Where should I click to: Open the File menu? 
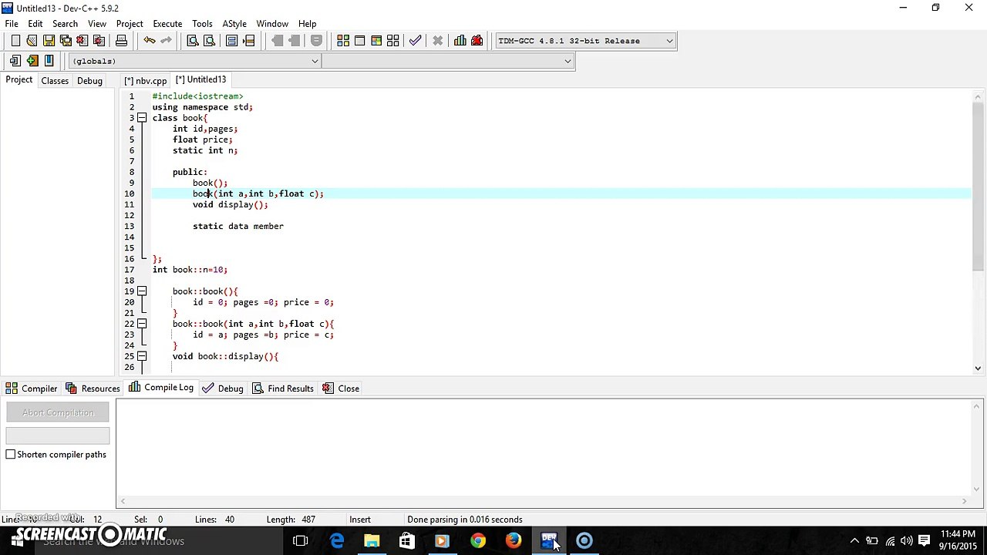[x=12, y=24]
